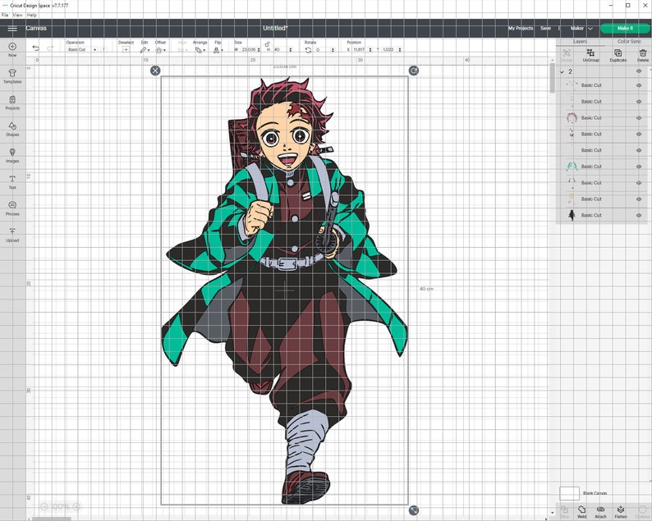
Task: Open the Edit dropdown
Action: pos(145,50)
